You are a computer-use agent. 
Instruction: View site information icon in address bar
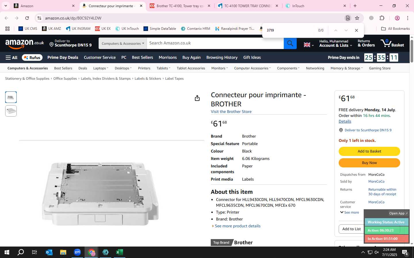click(x=39, y=18)
